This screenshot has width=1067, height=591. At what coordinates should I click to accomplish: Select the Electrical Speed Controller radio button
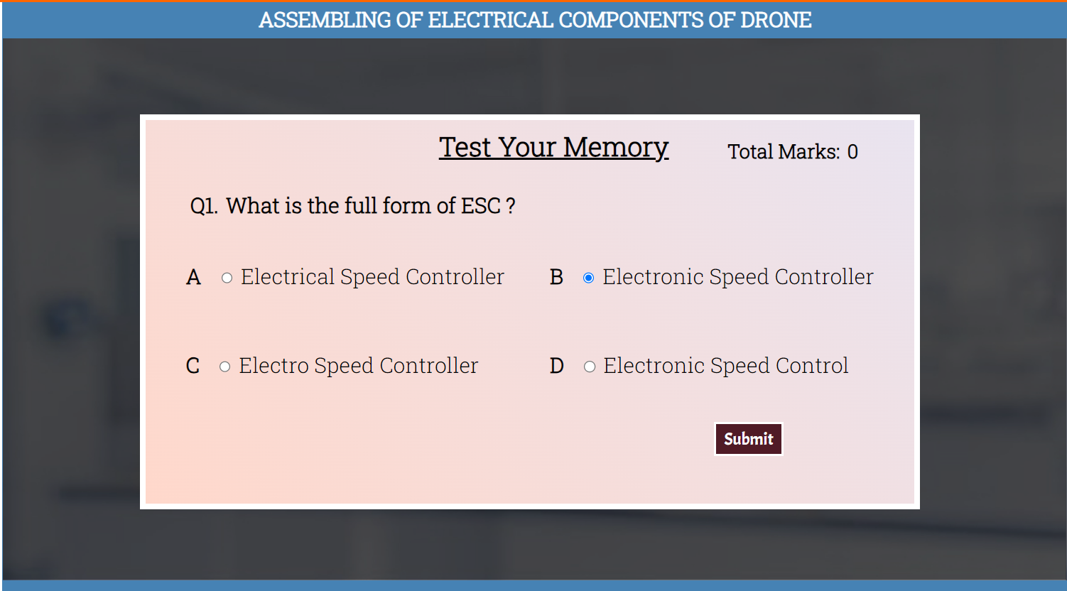coord(227,278)
